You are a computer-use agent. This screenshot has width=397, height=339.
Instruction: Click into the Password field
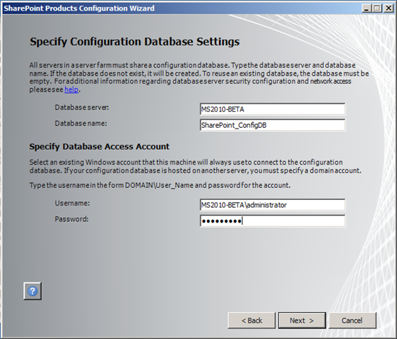[x=273, y=221]
